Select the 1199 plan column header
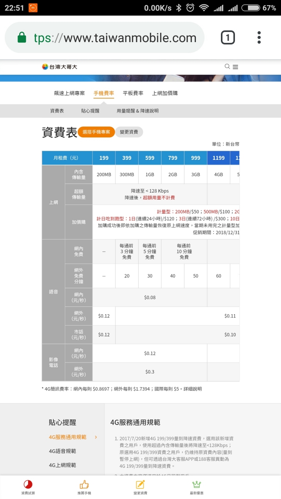 tap(219, 158)
